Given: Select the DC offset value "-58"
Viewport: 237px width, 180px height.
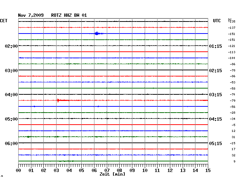Looking at the screenshot, I should click(x=233, y=89).
